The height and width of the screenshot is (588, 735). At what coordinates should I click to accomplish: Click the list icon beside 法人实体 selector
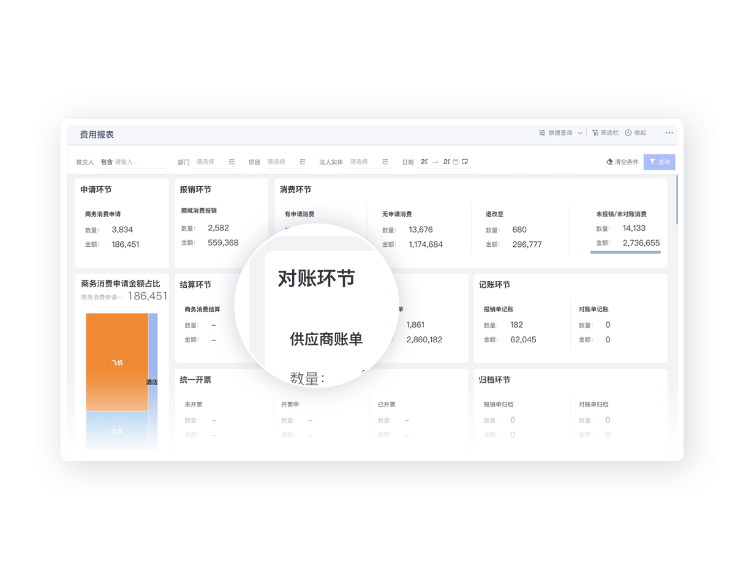coord(385,162)
